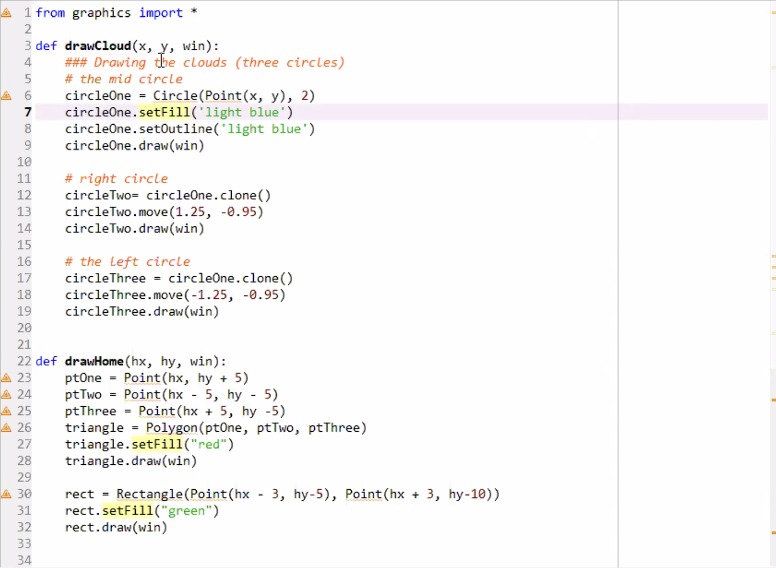This screenshot has height=568, width=776.
Task: Click the 'light blue' string in setOutline call
Action: pyautogui.click(x=264, y=129)
